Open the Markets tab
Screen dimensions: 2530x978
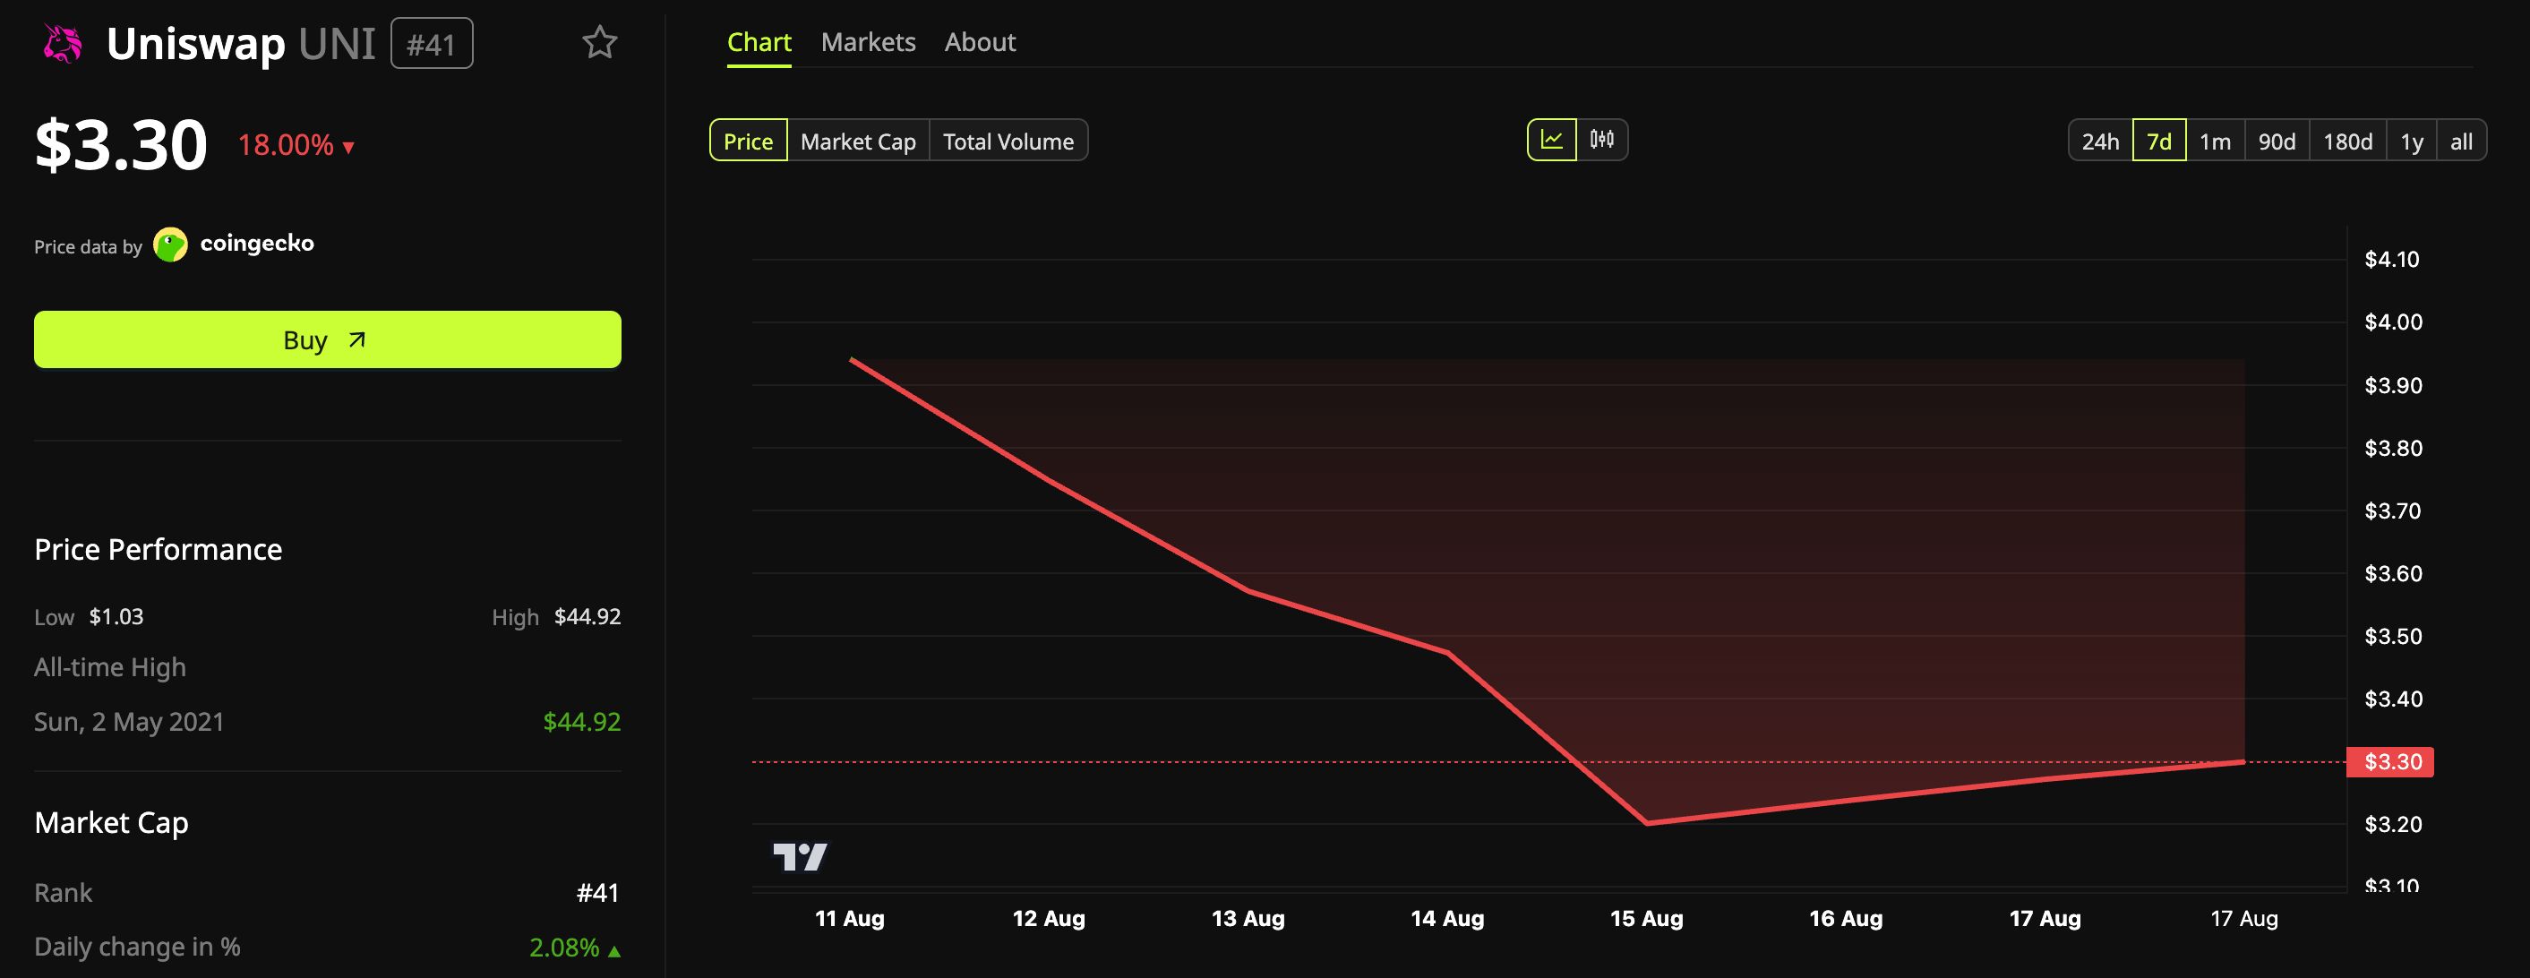tap(868, 42)
